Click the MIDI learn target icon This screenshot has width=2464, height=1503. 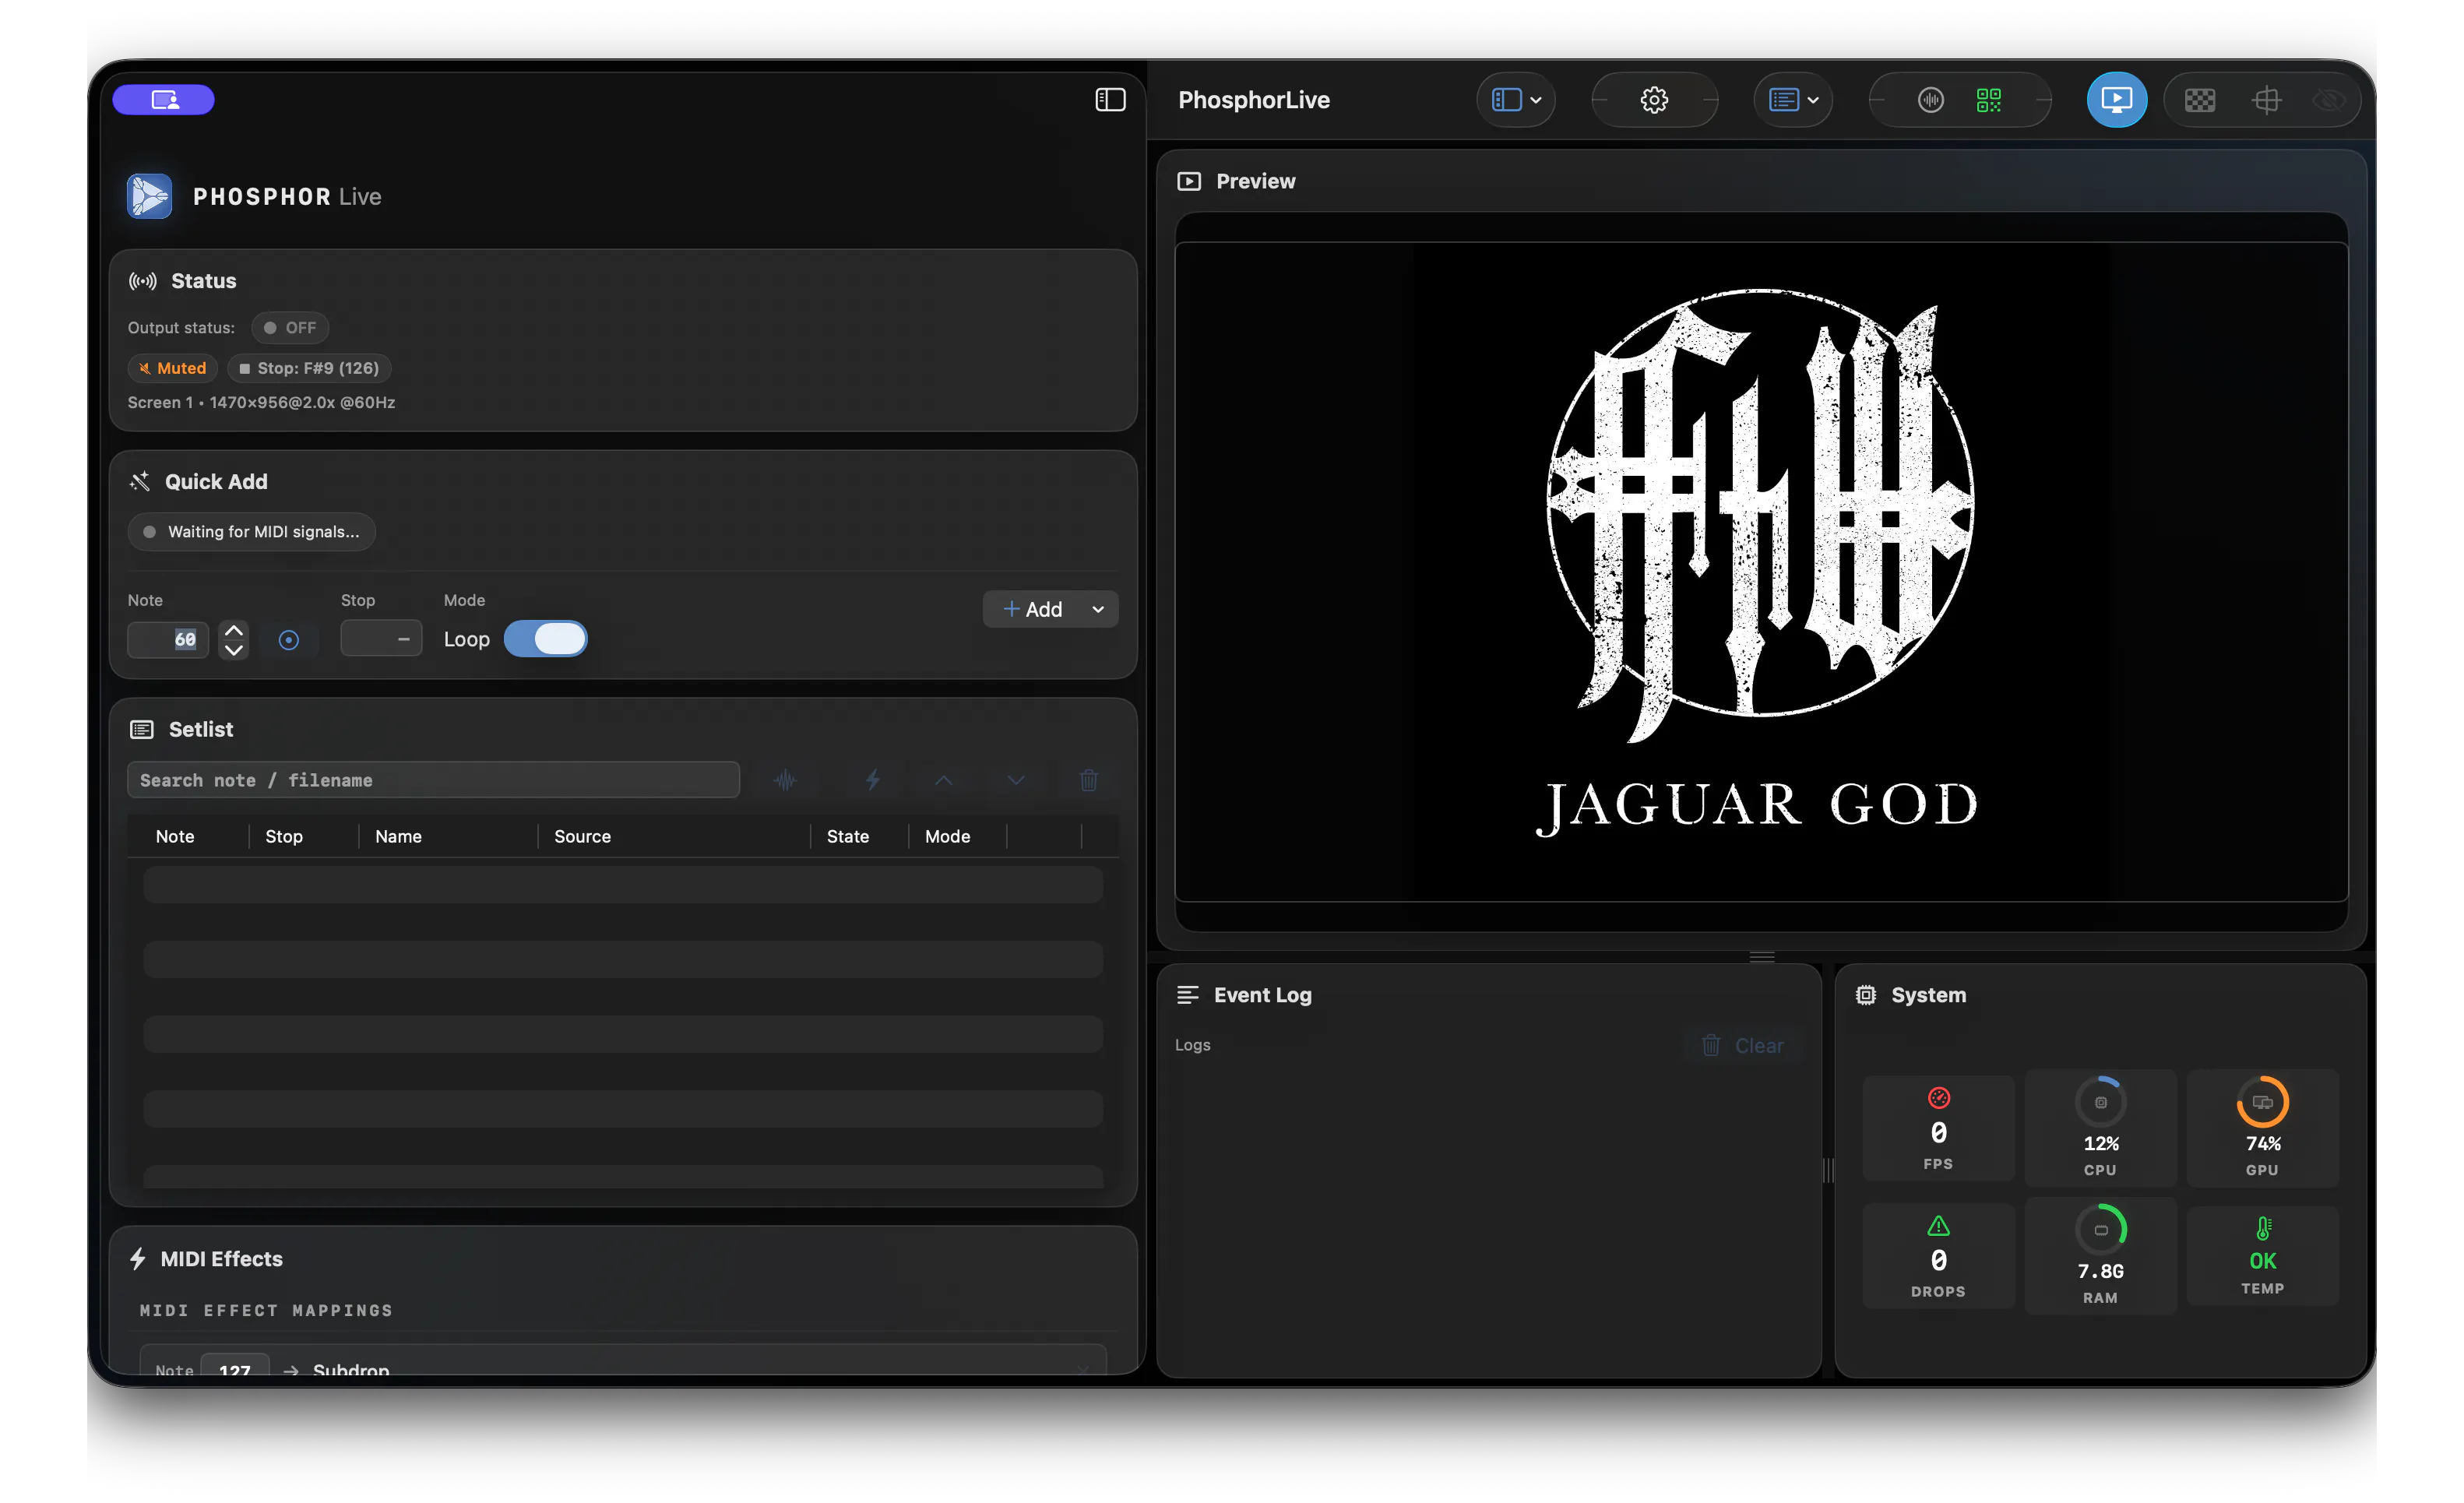coord(289,640)
